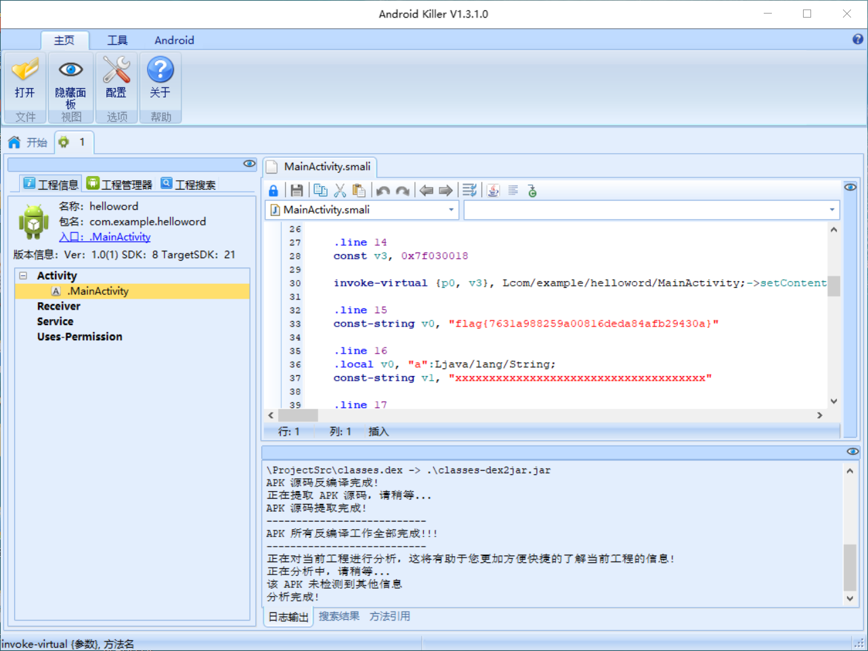Open 配置 settings tools icon
The height and width of the screenshot is (651, 868).
116,69
